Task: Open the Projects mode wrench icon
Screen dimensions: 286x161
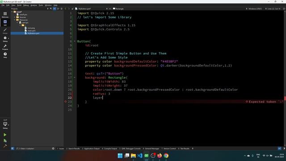Action: 5,47
